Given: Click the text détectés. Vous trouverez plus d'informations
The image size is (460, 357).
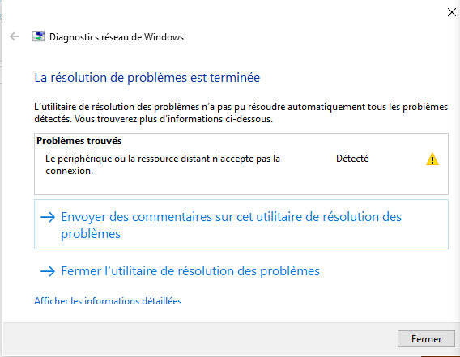Looking at the screenshot, I should click(153, 119).
